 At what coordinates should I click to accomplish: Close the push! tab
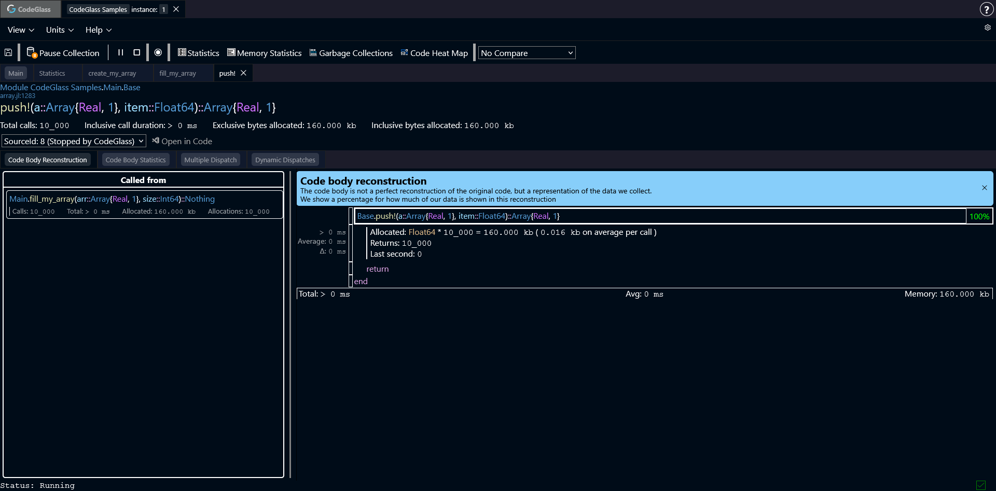[x=243, y=73]
